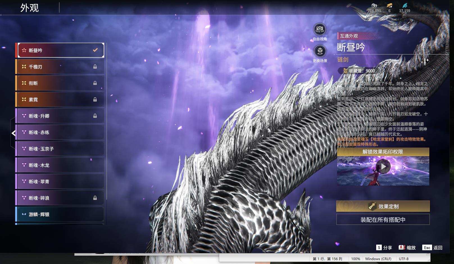Image resolution: width=454 pixels, height=264 pixels.
Task: Click the sword sparkle icon beside 链剑
Action: click(425, 61)
